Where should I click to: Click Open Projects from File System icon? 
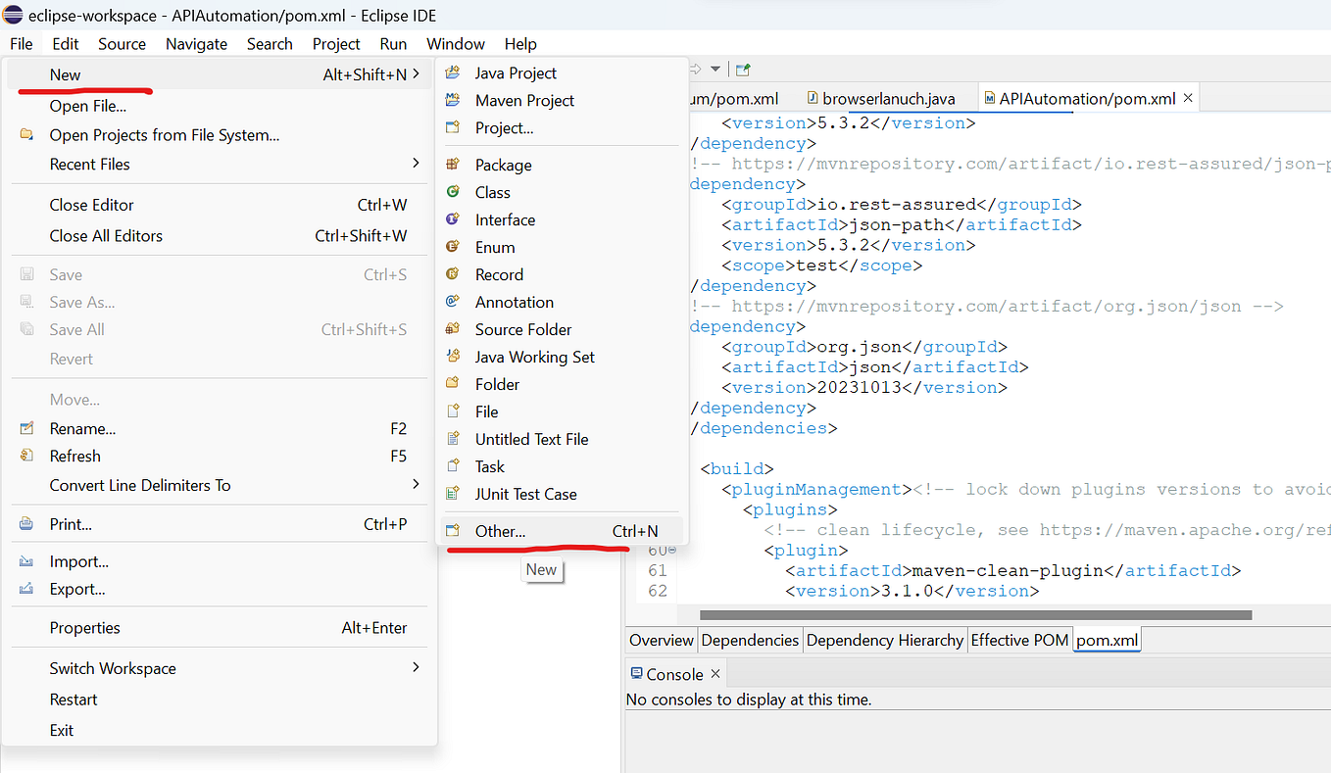(27, 135)
